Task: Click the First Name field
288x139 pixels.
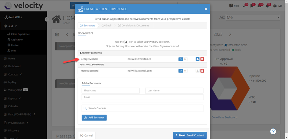Action: pos(110,91)
